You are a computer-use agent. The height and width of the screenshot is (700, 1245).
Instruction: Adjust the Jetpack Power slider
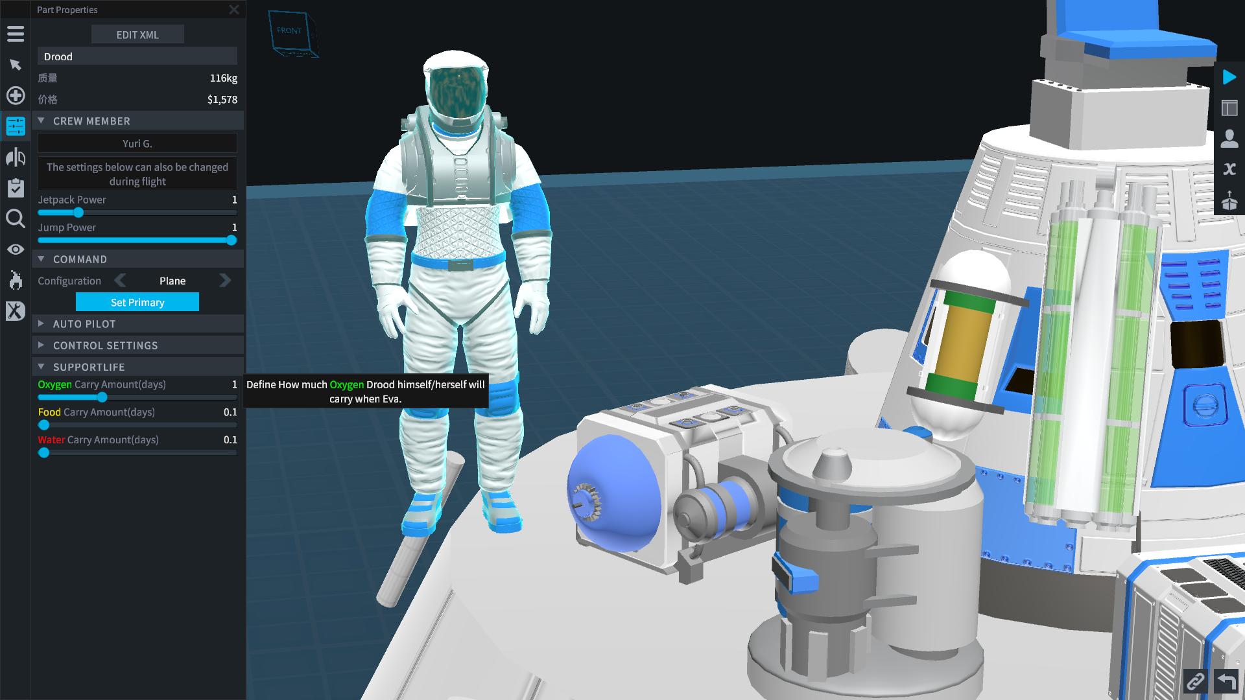click(x=137, y=213)
